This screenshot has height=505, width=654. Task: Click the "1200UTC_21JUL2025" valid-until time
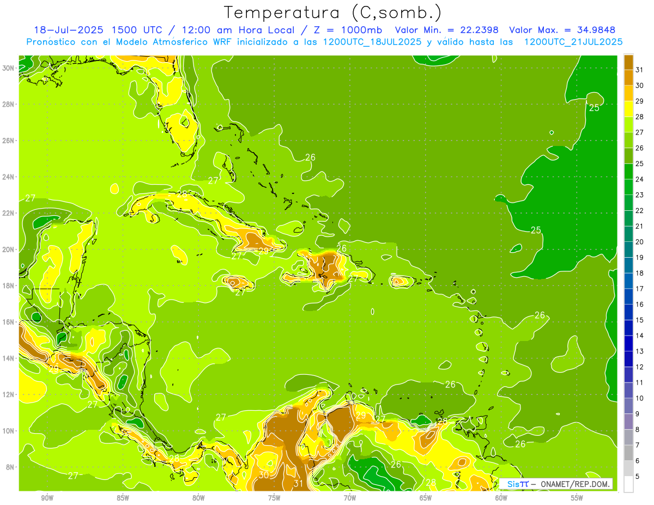(x=572, y=41)
